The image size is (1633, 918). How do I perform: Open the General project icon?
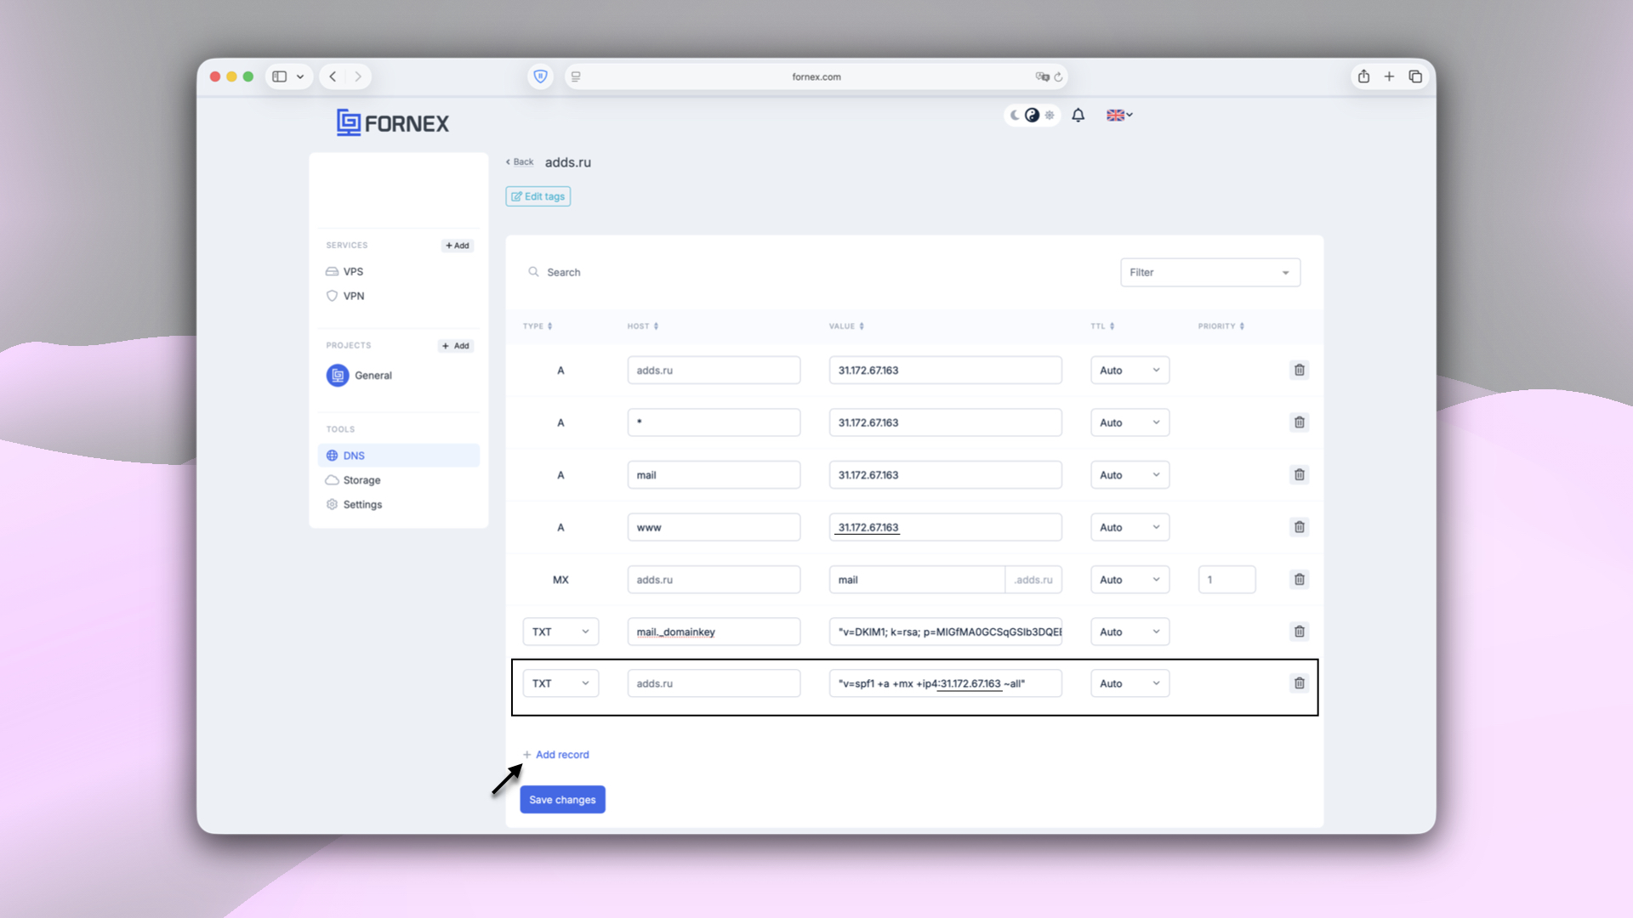[337, 375]
